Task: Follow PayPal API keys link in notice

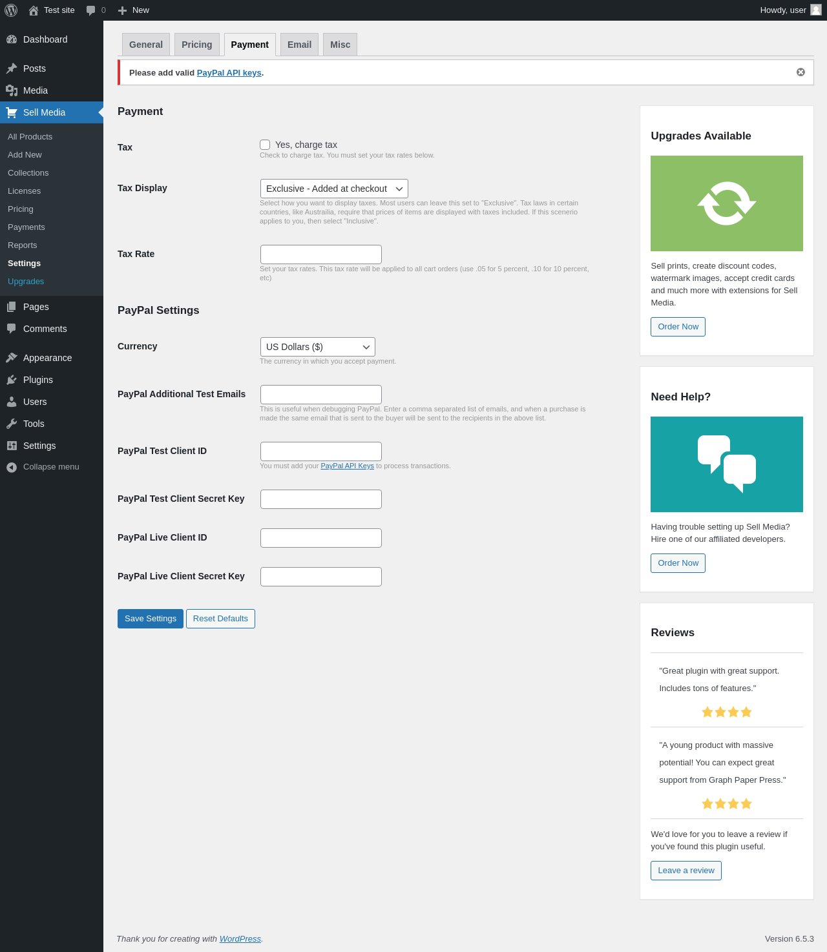Action: point(229,73)
